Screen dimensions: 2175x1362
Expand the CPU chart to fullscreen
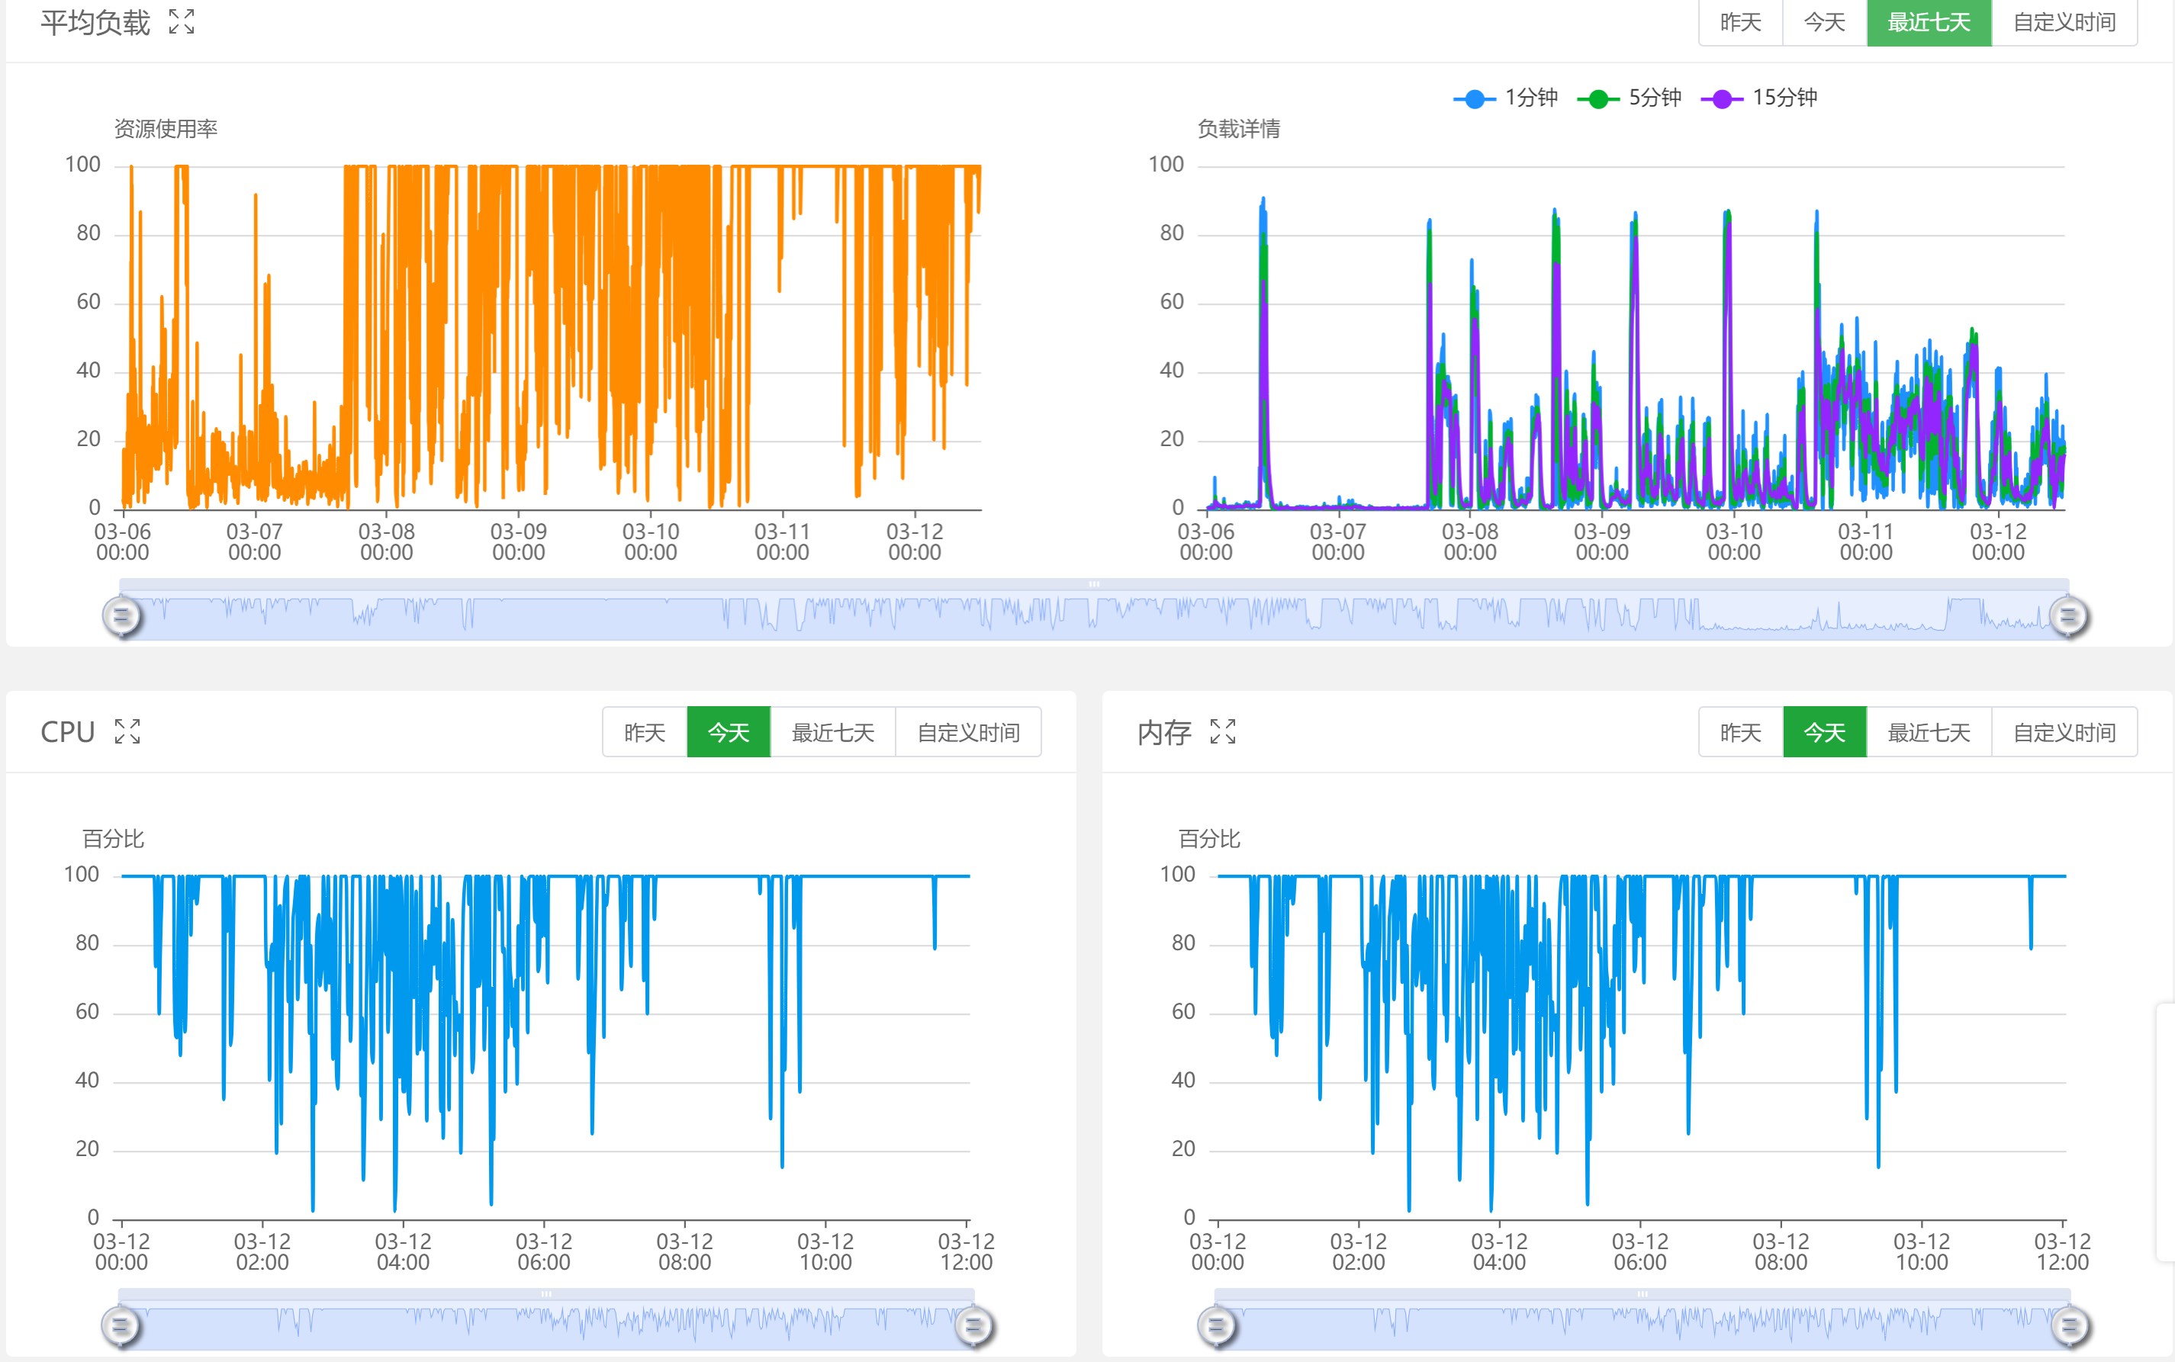pos(127,731)
